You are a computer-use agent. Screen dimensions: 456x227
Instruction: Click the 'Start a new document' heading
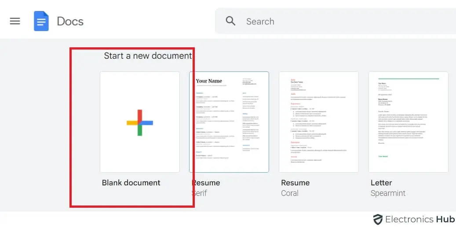click(x=148, y=56)
